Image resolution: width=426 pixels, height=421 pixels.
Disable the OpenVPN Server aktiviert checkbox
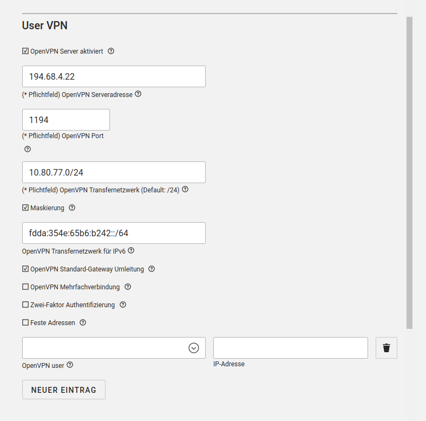[25, 51]
